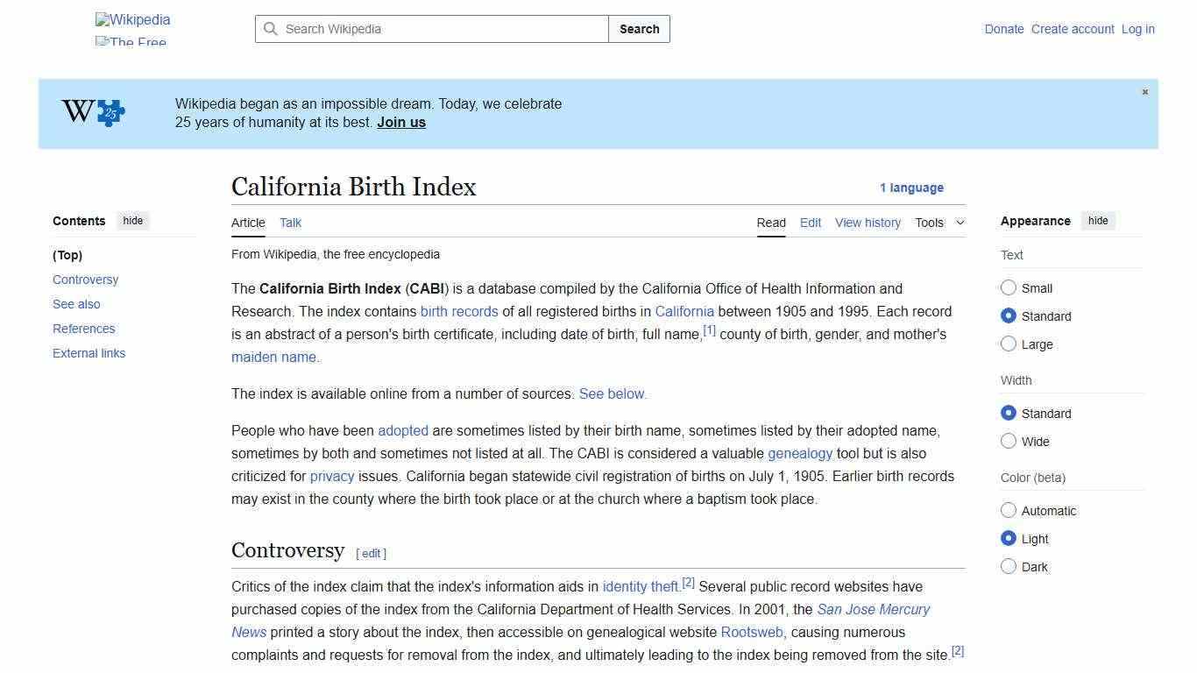Hide the Appearance panel
This screenshot has width=1197, height=673.
tap(1098, 221)
